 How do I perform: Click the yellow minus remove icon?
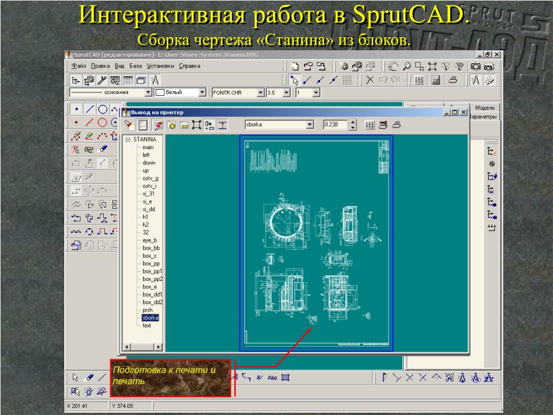[184, 125]
